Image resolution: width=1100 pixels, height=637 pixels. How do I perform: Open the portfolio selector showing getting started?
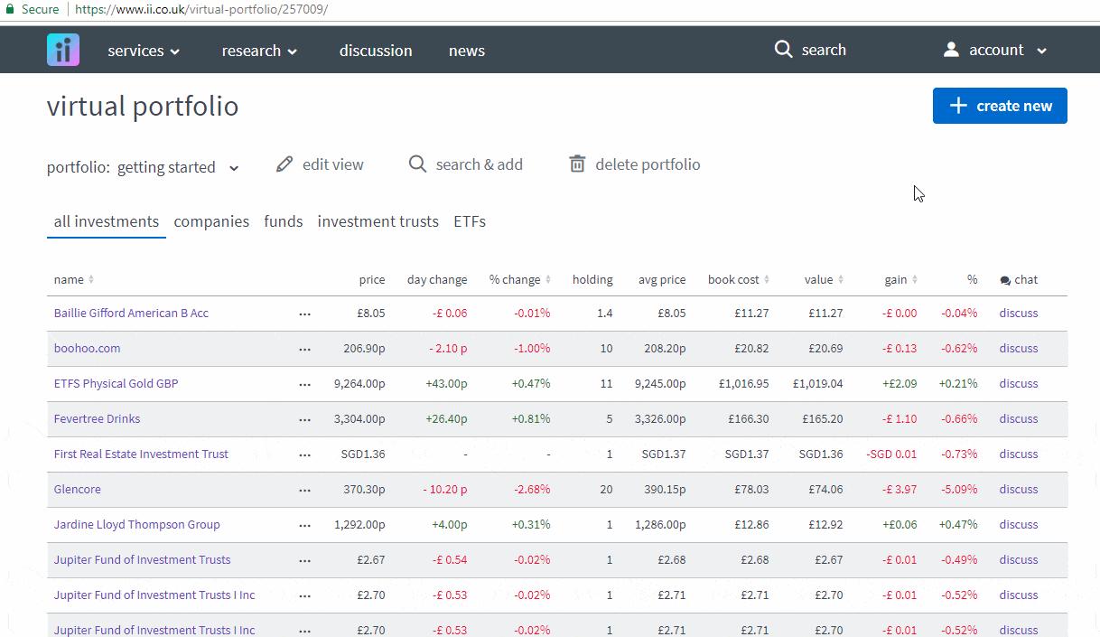click(x=144, y=167)
